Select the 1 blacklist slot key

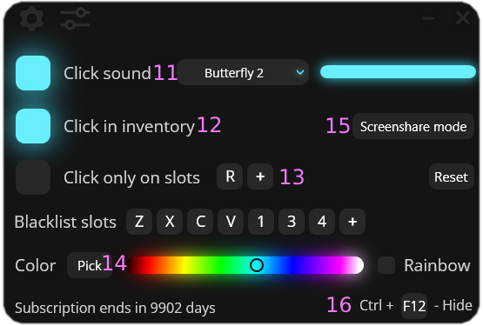coord(261,222)
